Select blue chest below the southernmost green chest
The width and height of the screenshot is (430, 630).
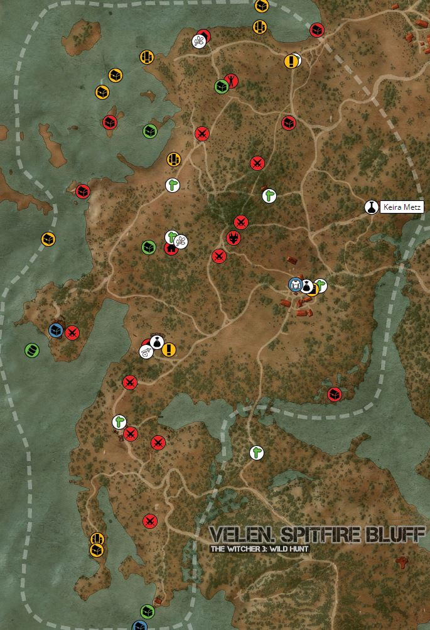point(140,626)
